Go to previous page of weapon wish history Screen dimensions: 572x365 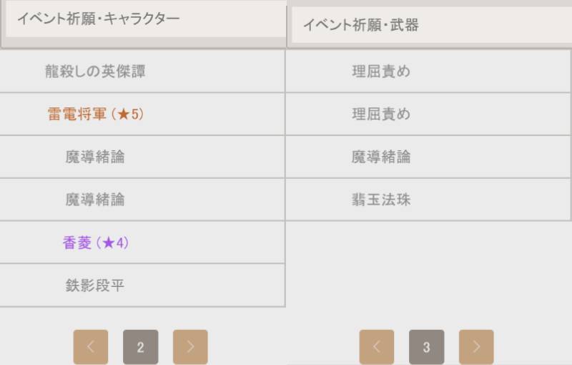(377, 346)
